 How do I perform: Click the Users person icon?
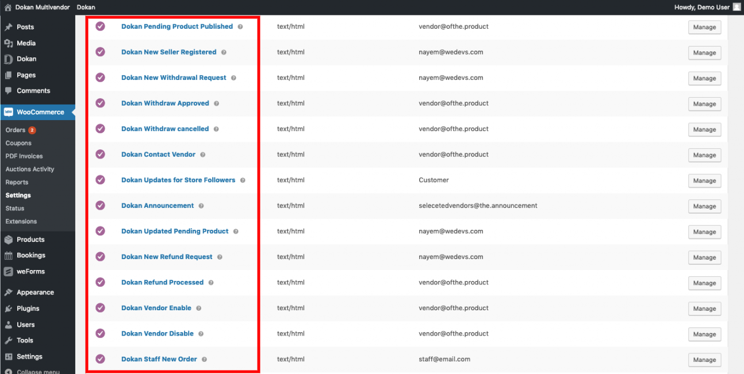click(9, 325)
